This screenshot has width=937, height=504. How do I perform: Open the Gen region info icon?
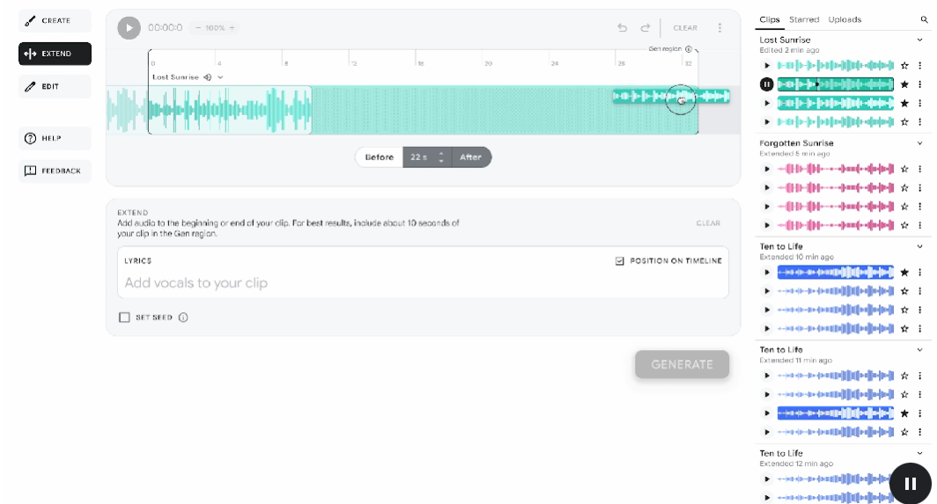pyautogui.click(x=689, y=50)
